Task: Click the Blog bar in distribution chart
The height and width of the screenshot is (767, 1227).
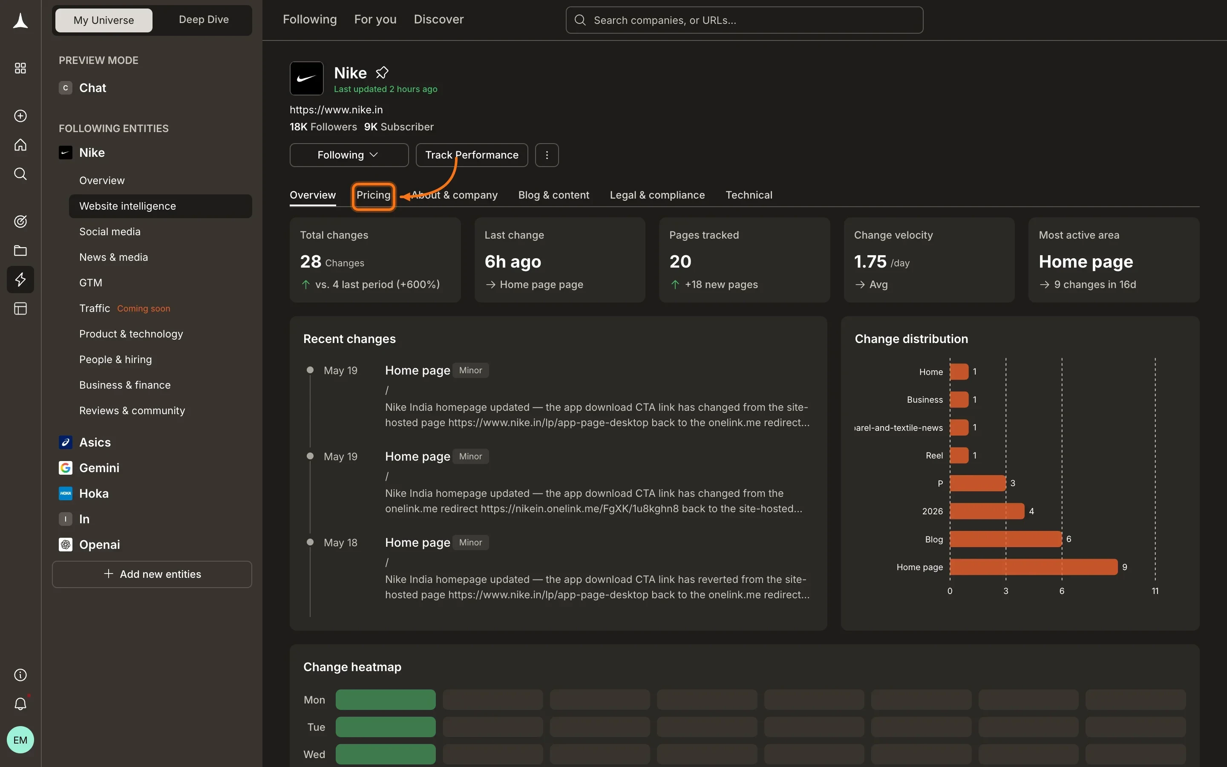Action: [x=1005, y=539]
